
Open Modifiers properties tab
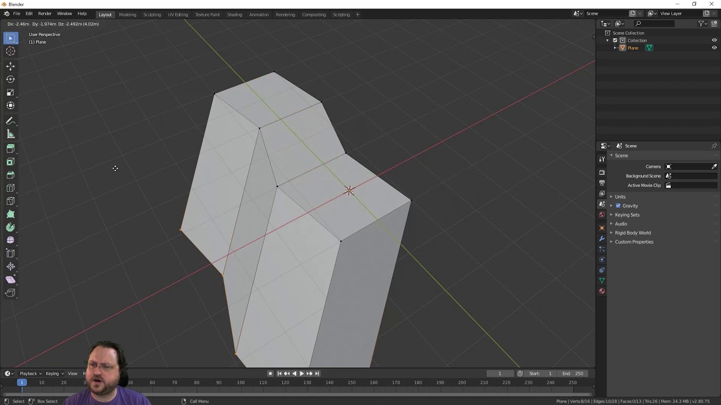point(602,238)
